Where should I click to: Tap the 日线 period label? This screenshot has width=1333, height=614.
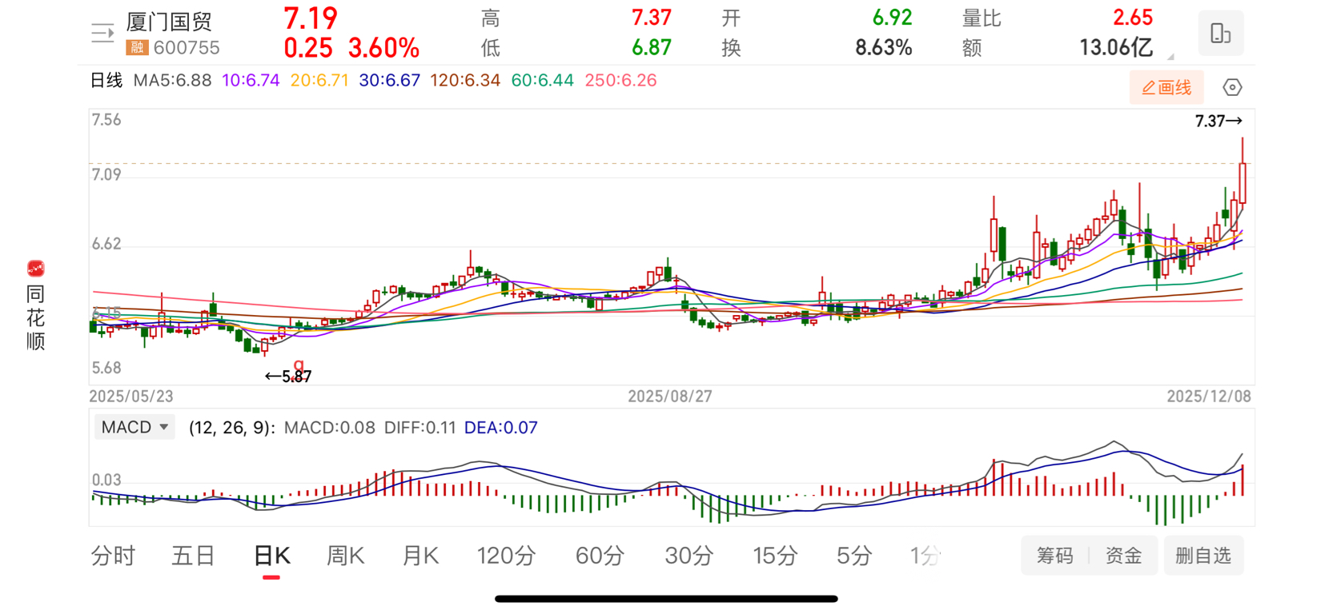click(106, 80)
